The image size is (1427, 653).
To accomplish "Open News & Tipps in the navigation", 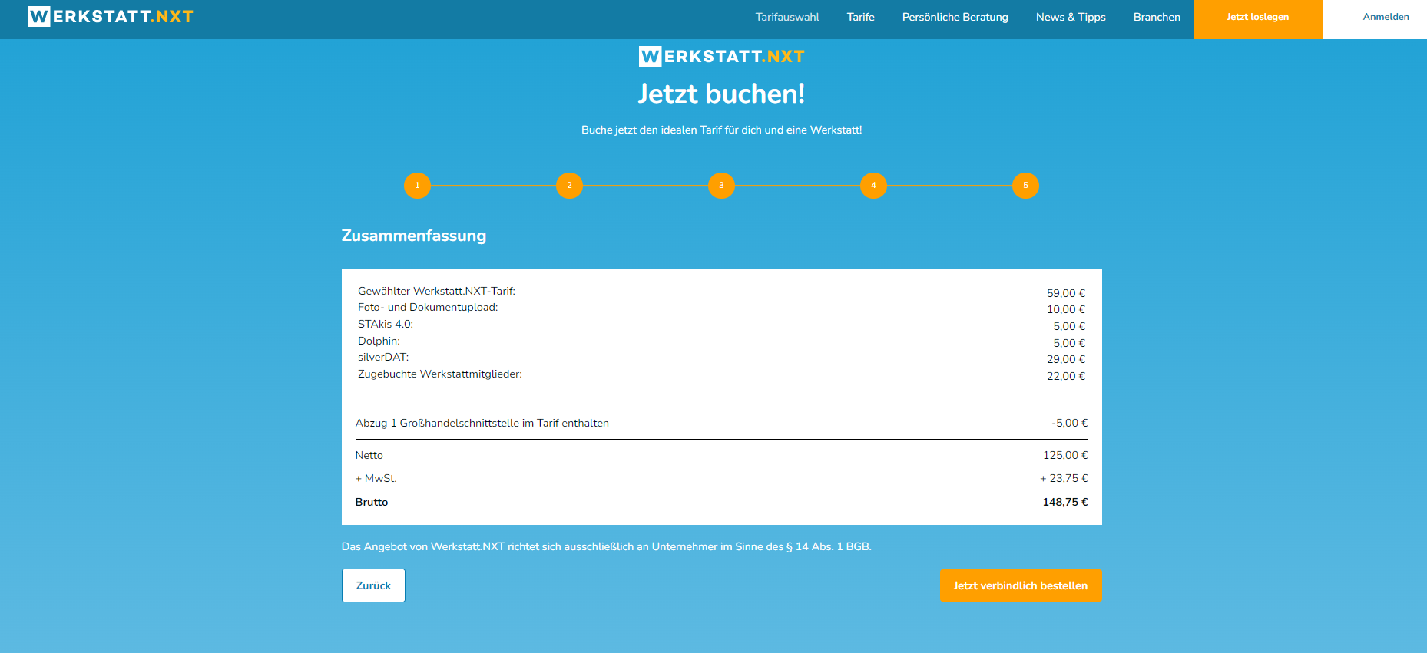I will click(x=1071, y=17).
